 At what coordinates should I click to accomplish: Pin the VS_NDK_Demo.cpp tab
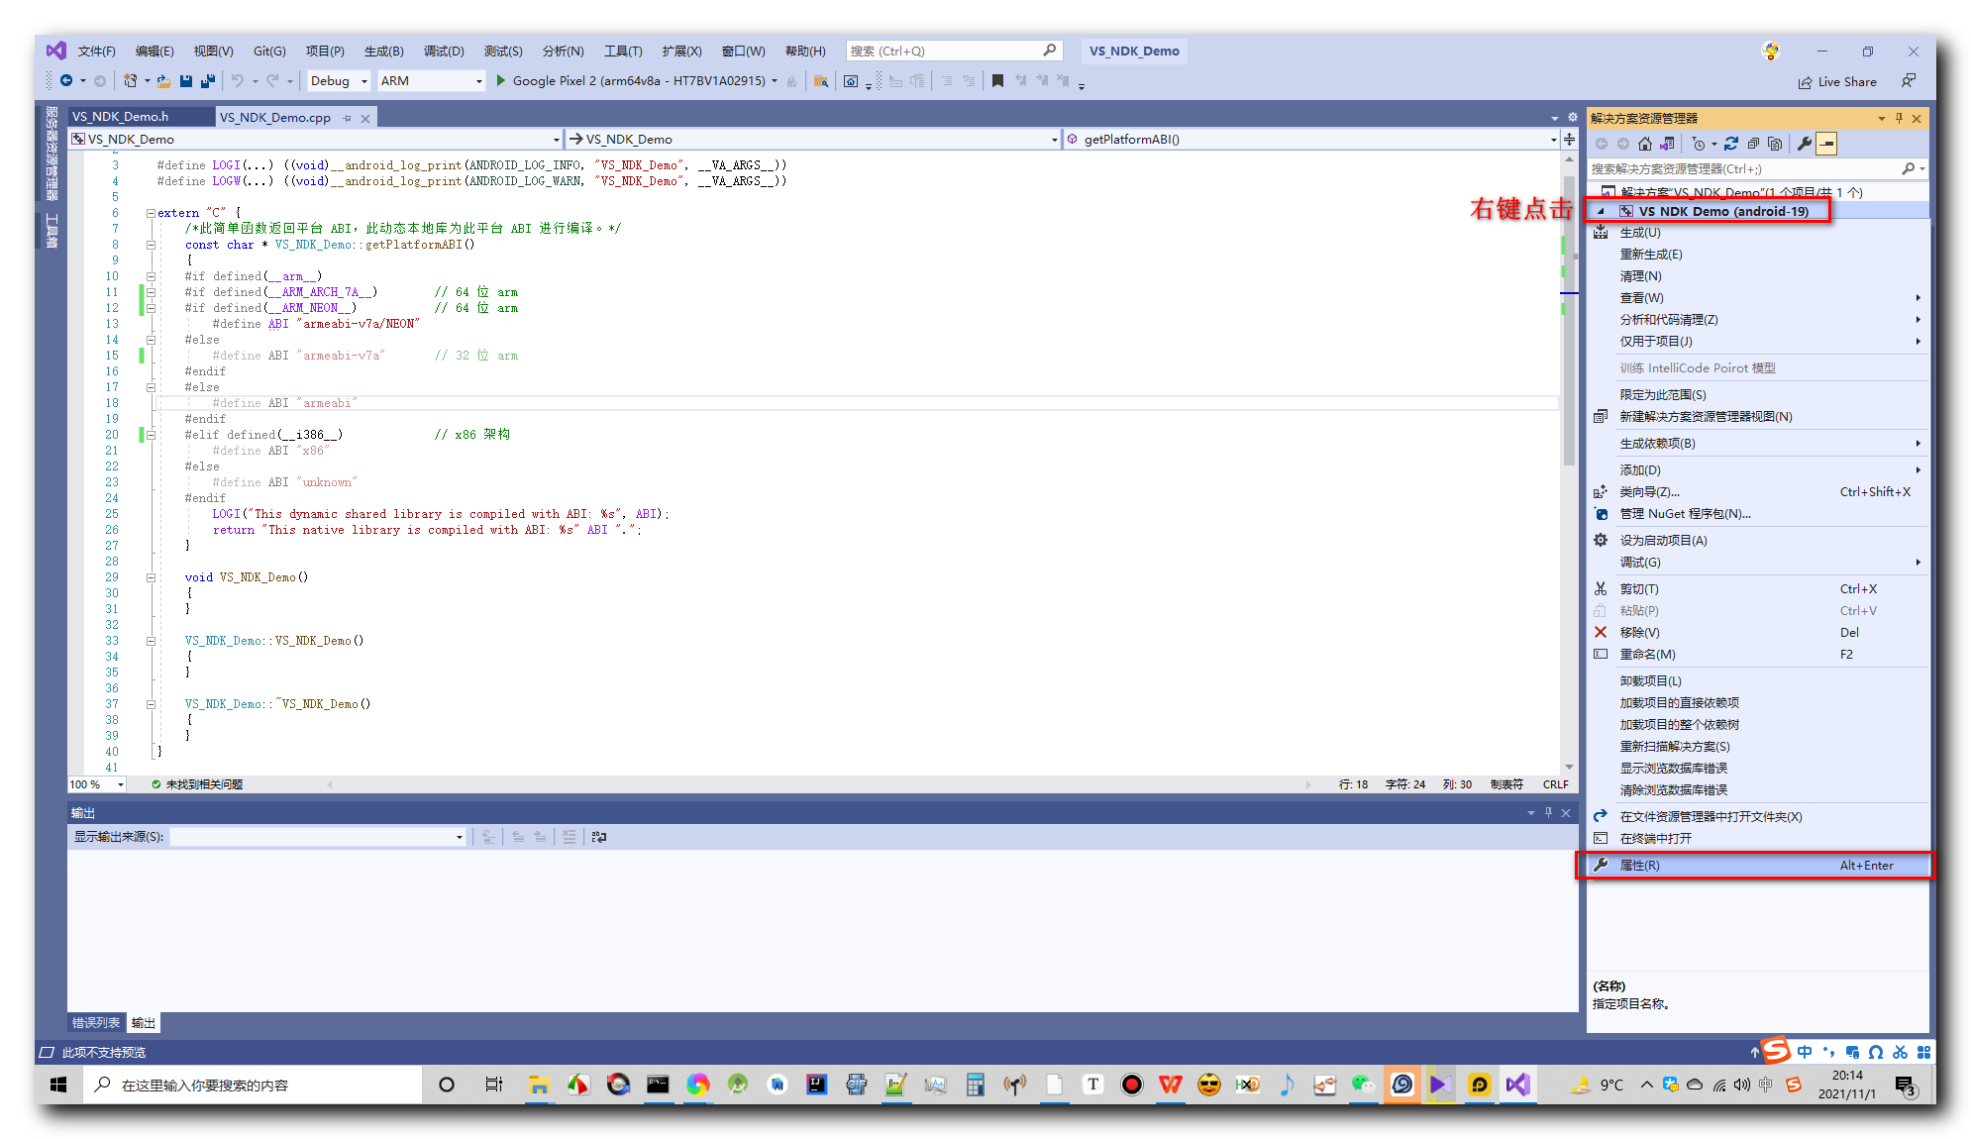pyautogui.click(x=347, y=118)
